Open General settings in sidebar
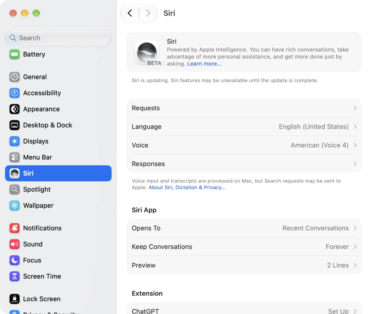Viewport: 372px width, 314px height. 58,77
